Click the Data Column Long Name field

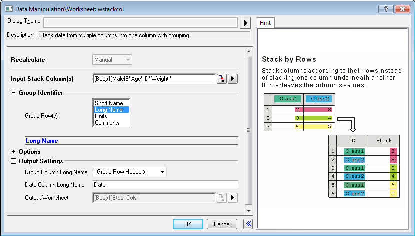(x=165, y=185)
